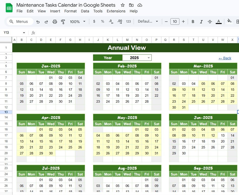Viewport: 239px width, 195px height.
Task: Select date 31 in January 2025
Action: coord(70,102)
